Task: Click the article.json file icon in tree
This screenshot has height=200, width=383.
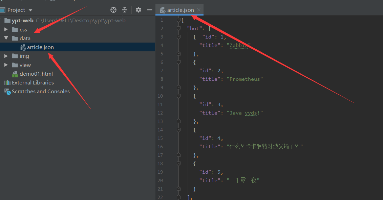Action: click(x=23, y=47)
